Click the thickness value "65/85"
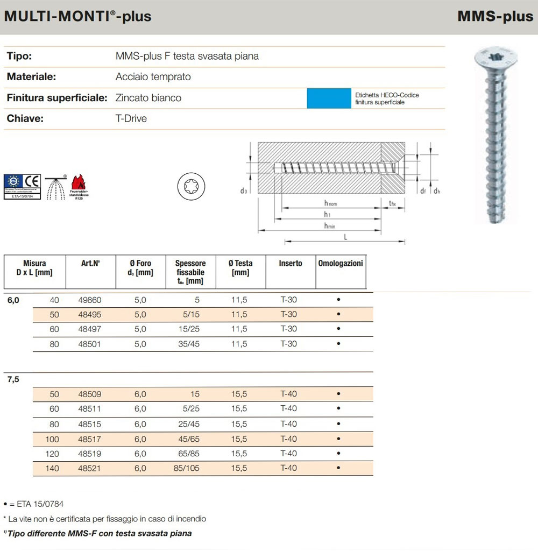 [x=189, y=453]
